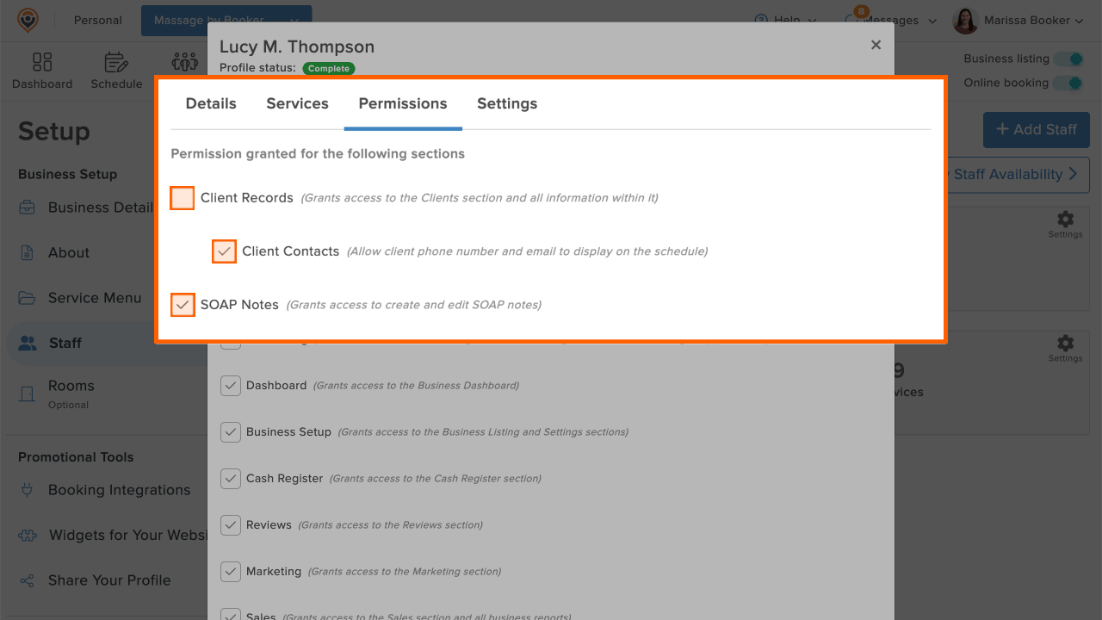Click the Lucy M. Thompson name heading

coord(297,46)
